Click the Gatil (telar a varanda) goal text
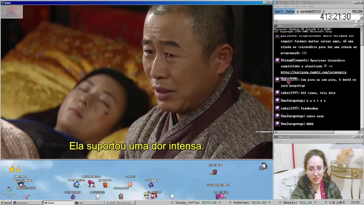Screen dimensions: 364x205 tap(294, 12)
